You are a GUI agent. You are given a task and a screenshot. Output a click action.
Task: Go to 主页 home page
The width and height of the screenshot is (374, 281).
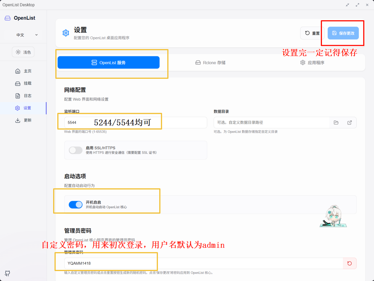23,71
